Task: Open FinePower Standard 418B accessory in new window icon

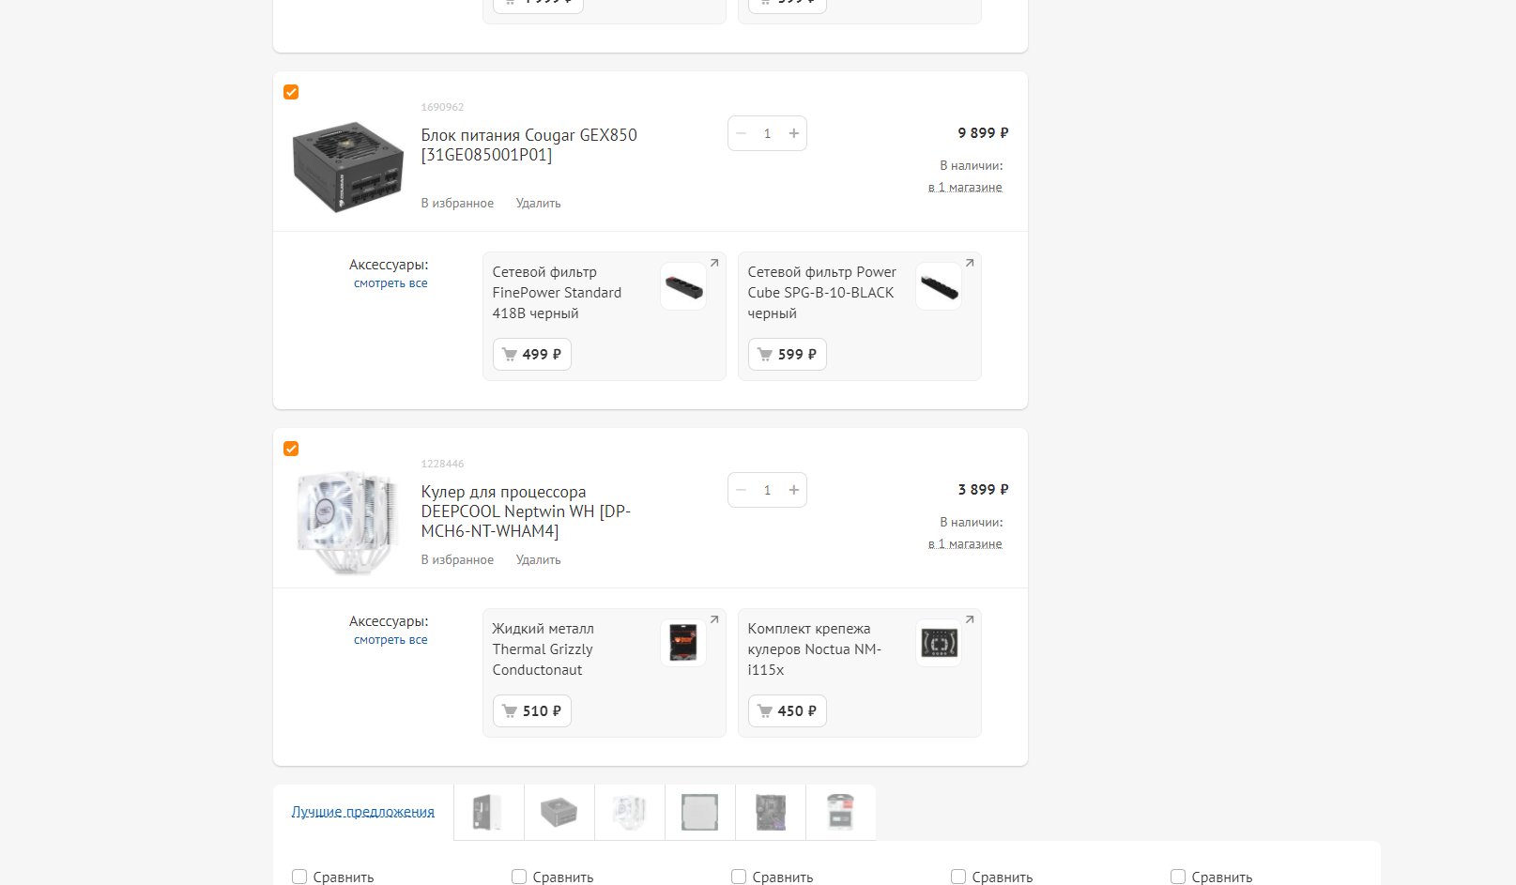Action: tap(714, 263)
